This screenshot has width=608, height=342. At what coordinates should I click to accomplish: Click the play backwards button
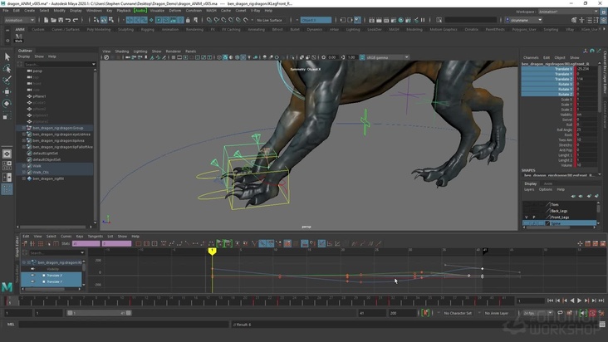(572, 300)
